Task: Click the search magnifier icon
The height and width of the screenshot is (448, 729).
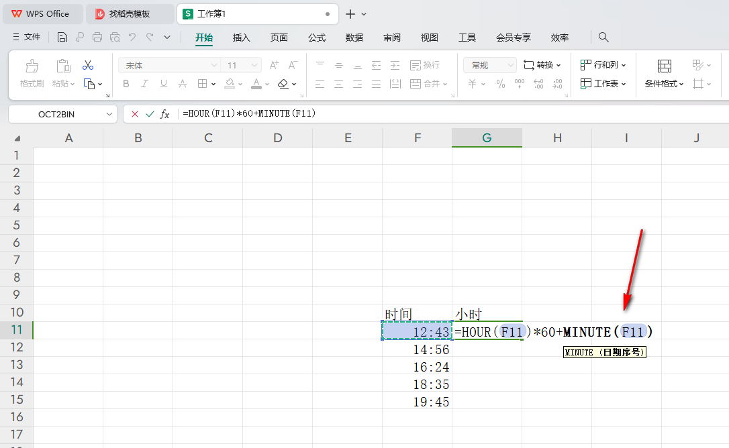Action: coord(603,38)
